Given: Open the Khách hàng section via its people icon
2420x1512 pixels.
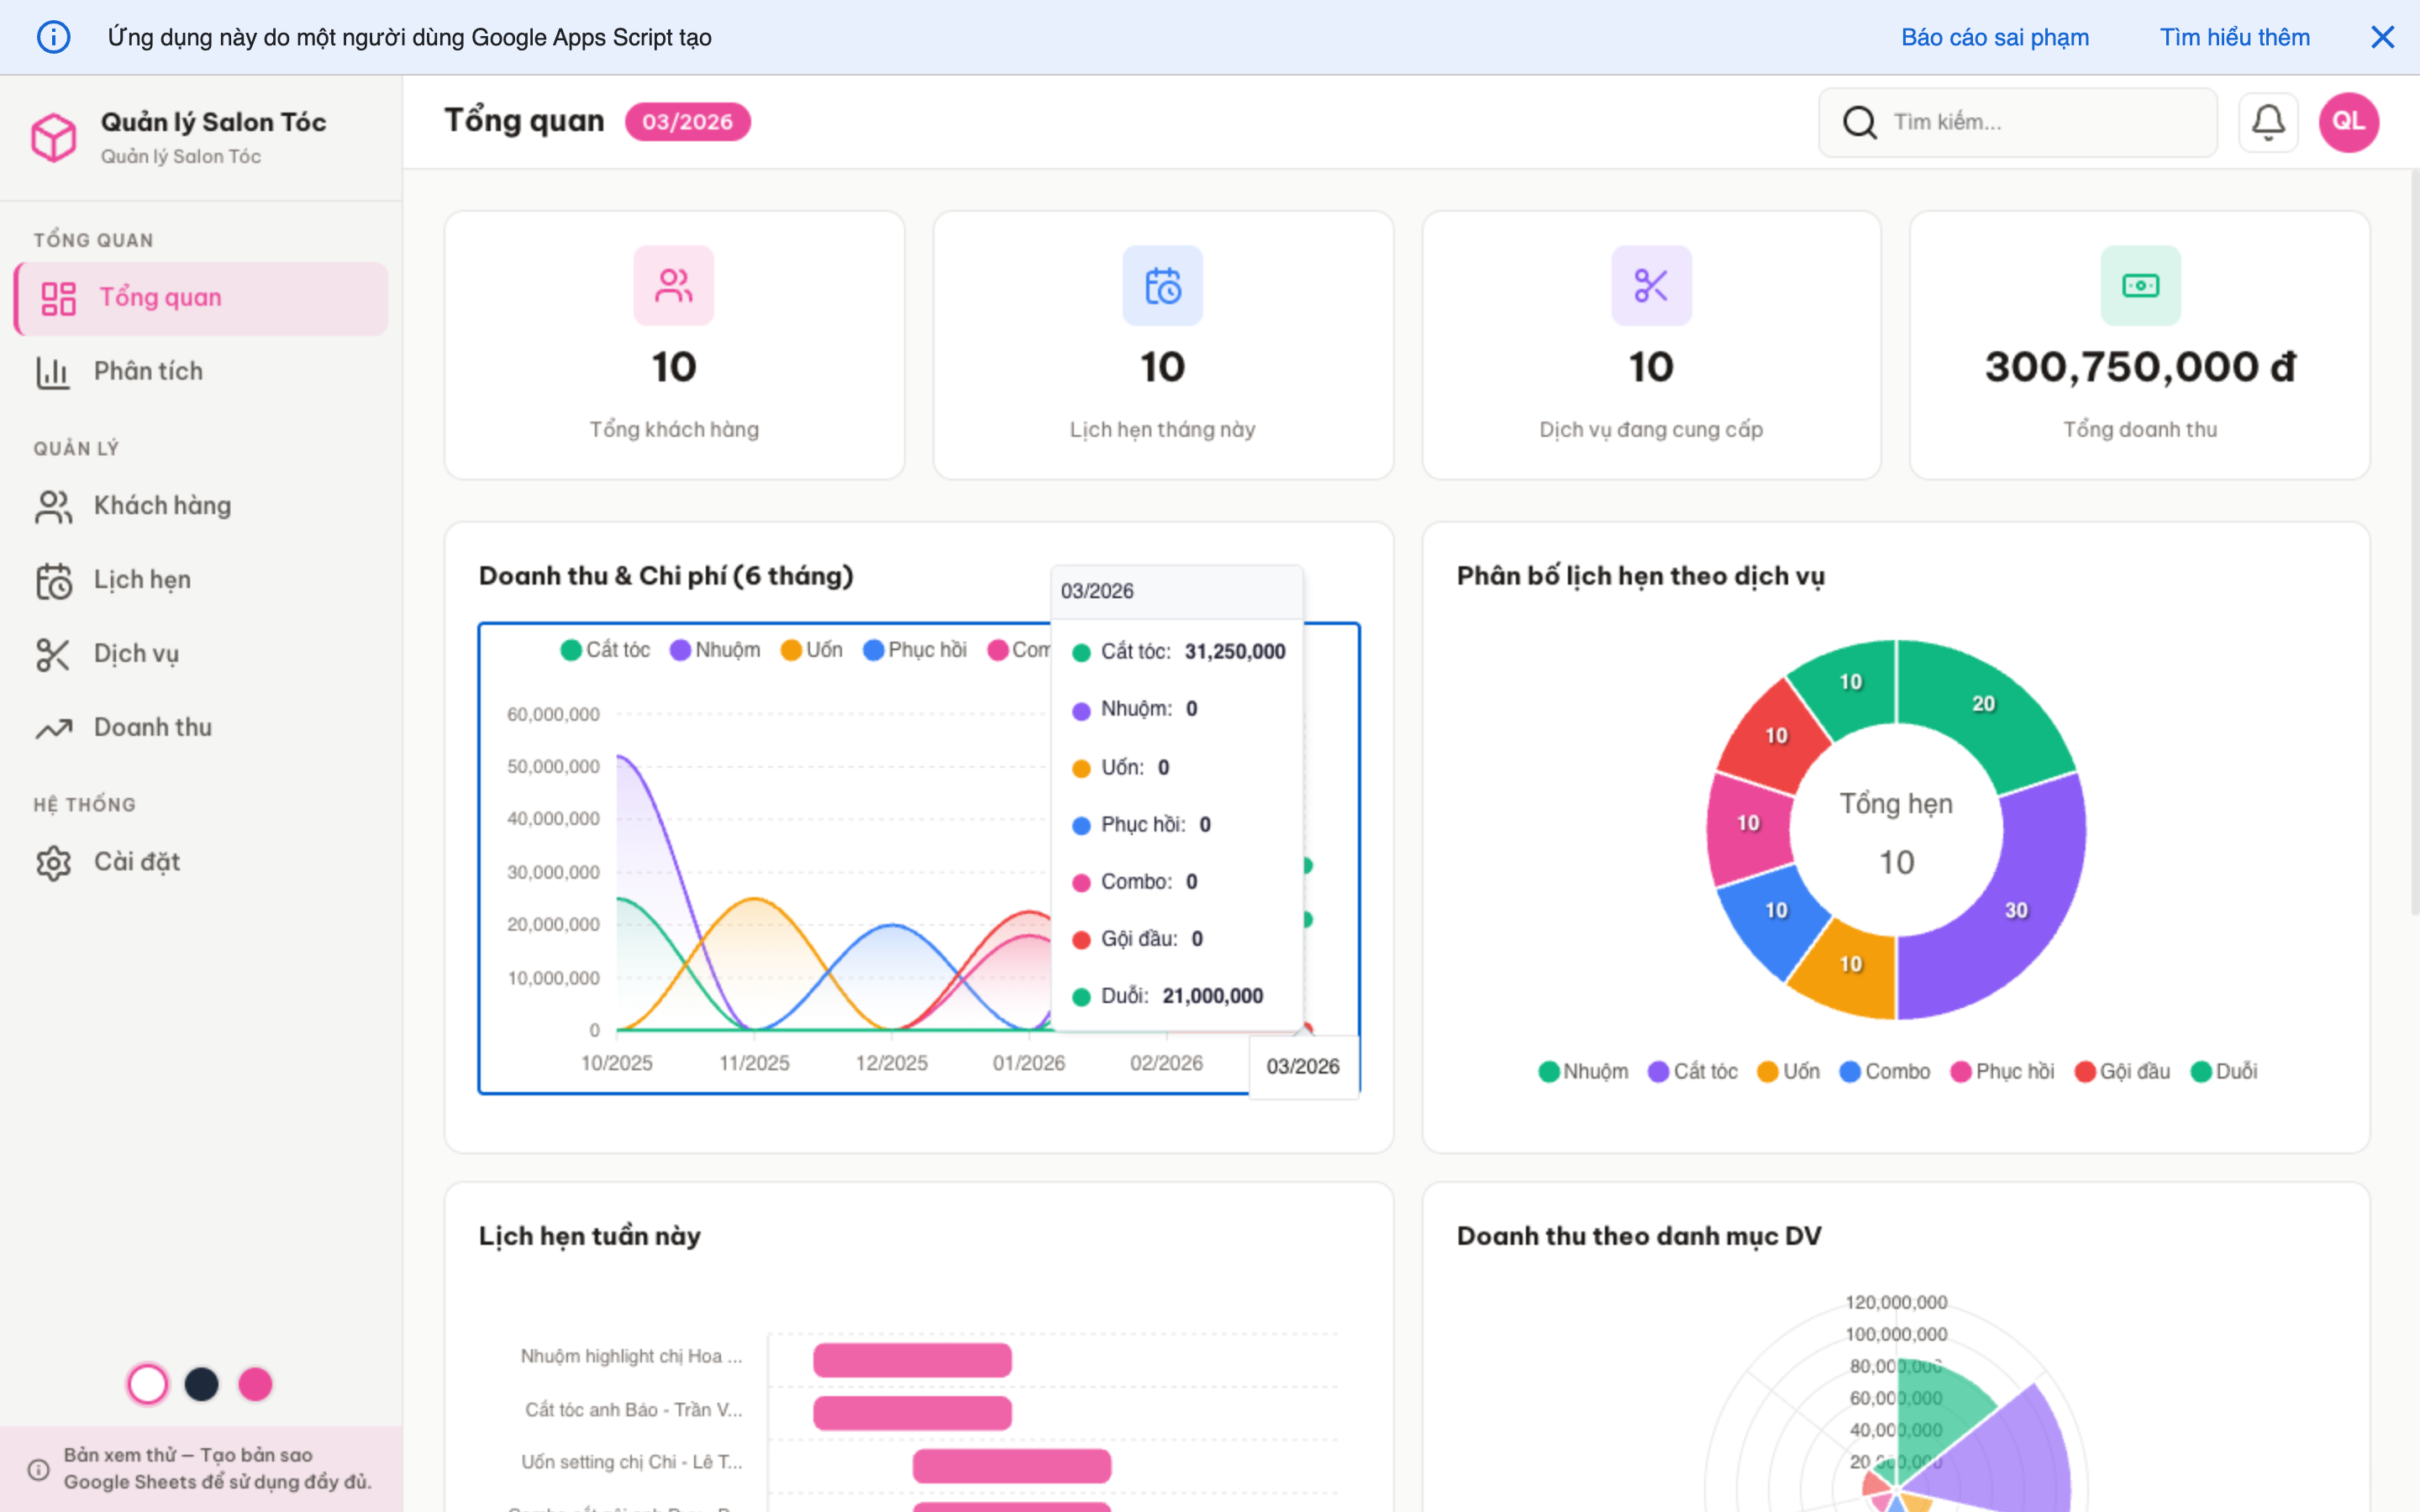Looking at the screenshot, I should pyautogui.click(x=54, y=506).
